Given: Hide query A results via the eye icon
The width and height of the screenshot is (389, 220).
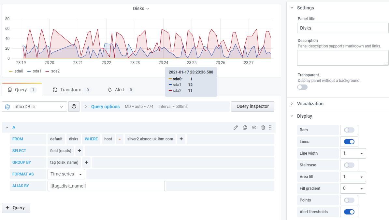Looking at the screenshot, I should (254, 127).
